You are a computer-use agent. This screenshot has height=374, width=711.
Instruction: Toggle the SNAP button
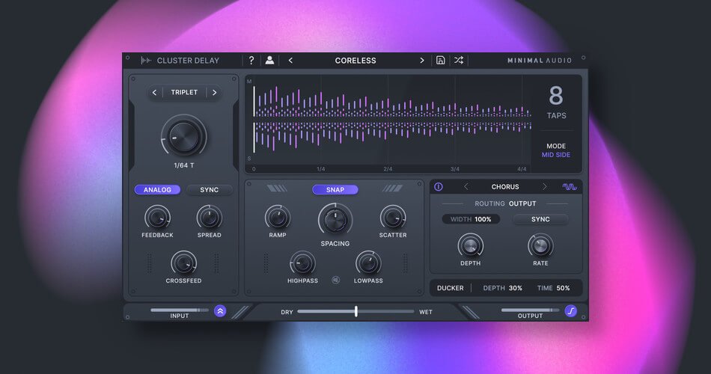coord(335,190)
